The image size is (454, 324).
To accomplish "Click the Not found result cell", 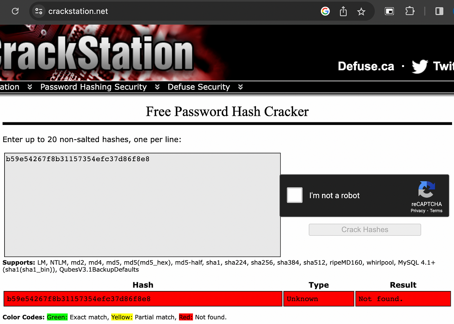I will (x=403, y=299).
